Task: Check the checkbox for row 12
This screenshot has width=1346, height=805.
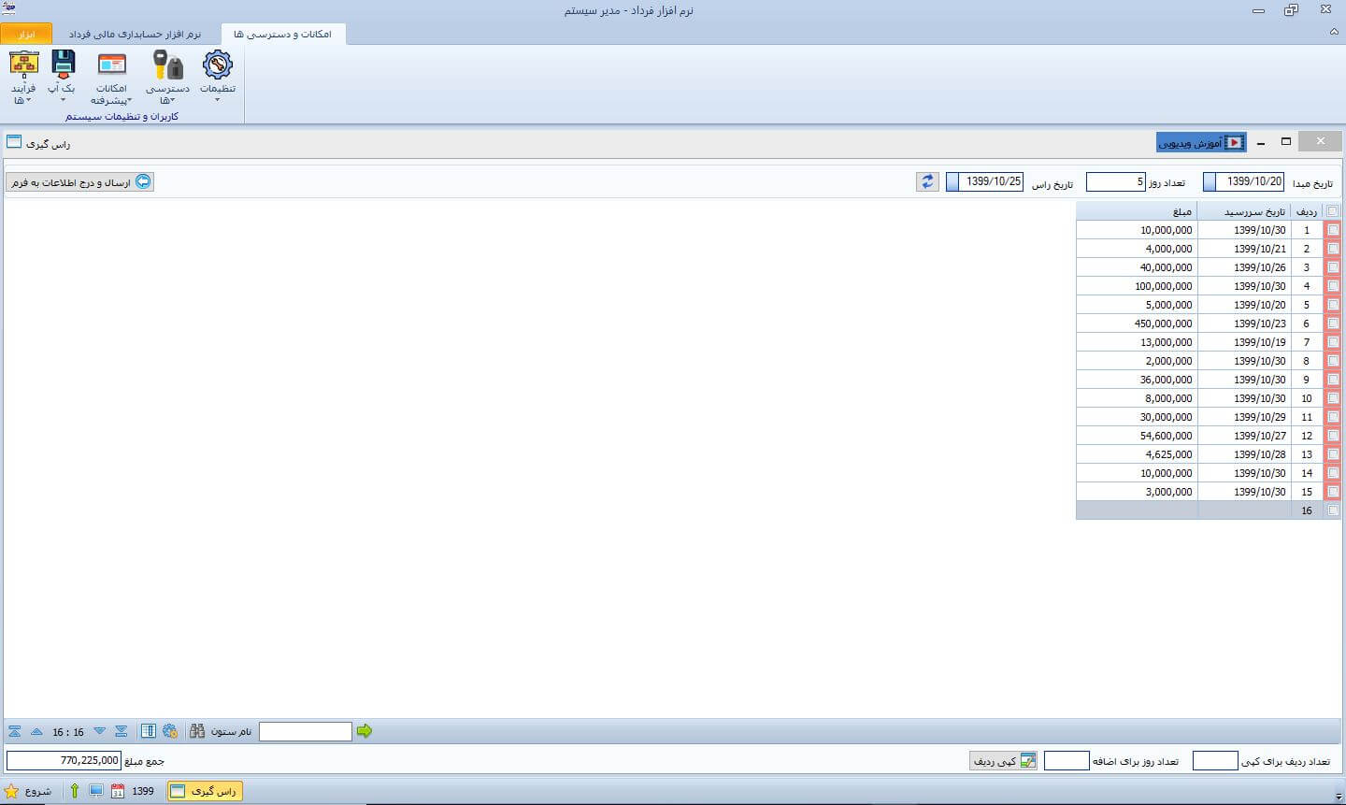Action: tap(1333, 436)
